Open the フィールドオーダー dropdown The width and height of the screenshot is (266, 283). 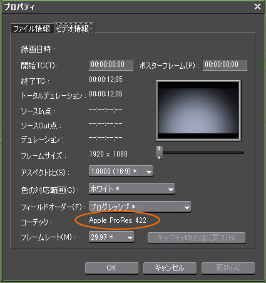(140, 207)
